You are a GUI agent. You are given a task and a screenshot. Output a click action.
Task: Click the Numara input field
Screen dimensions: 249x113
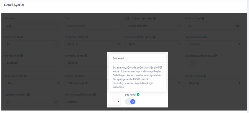coord(32,26)
